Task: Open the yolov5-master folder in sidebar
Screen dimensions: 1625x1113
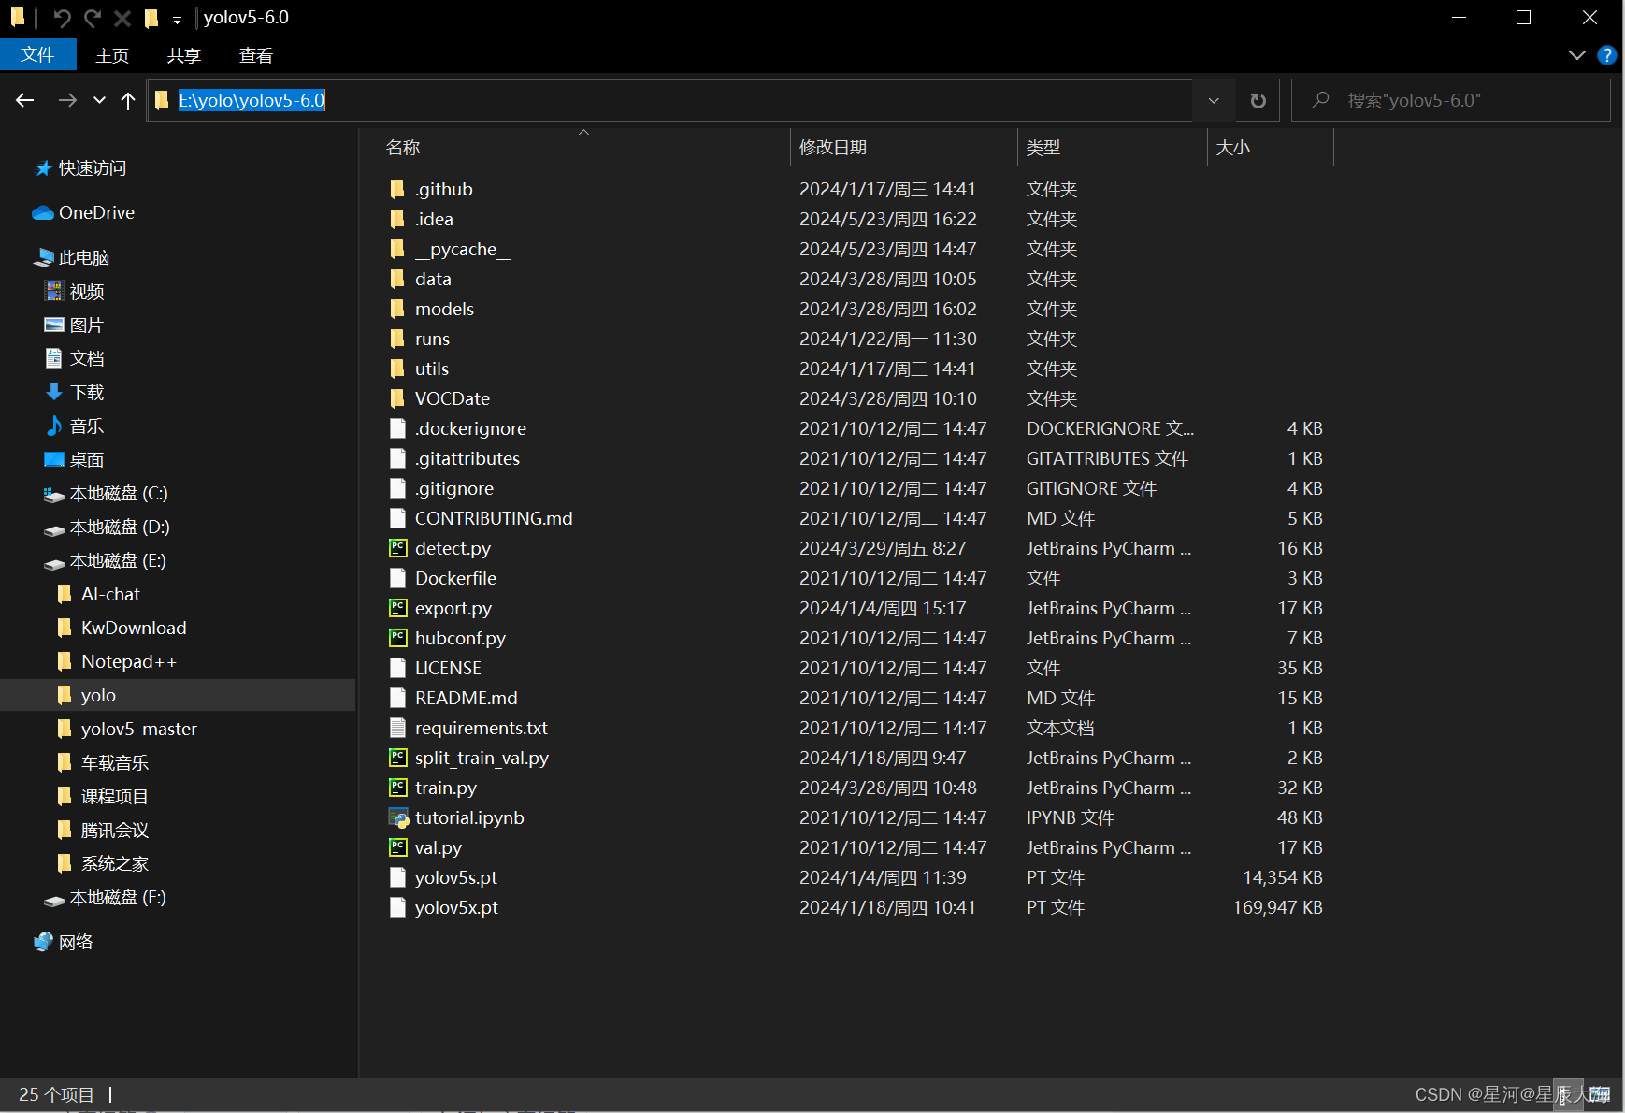Action: point(139,730)
